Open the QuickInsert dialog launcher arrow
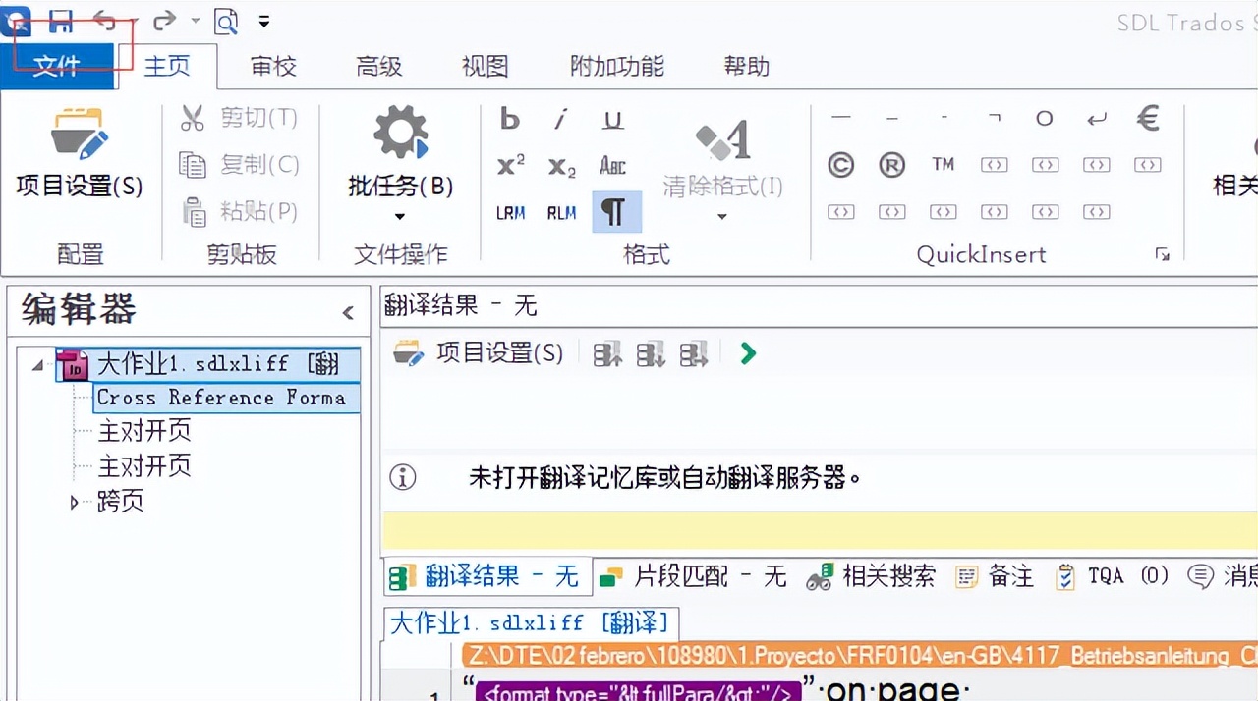Image resolution: width=1258 pixels, height=701 pixels. pos(1163,254)
